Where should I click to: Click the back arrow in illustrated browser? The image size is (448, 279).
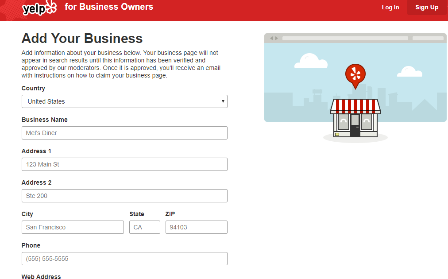pyautogui.click(x=271, y=39)
